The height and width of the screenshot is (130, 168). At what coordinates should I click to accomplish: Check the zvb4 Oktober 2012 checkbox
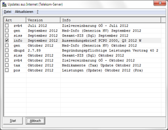pos(7,60)
